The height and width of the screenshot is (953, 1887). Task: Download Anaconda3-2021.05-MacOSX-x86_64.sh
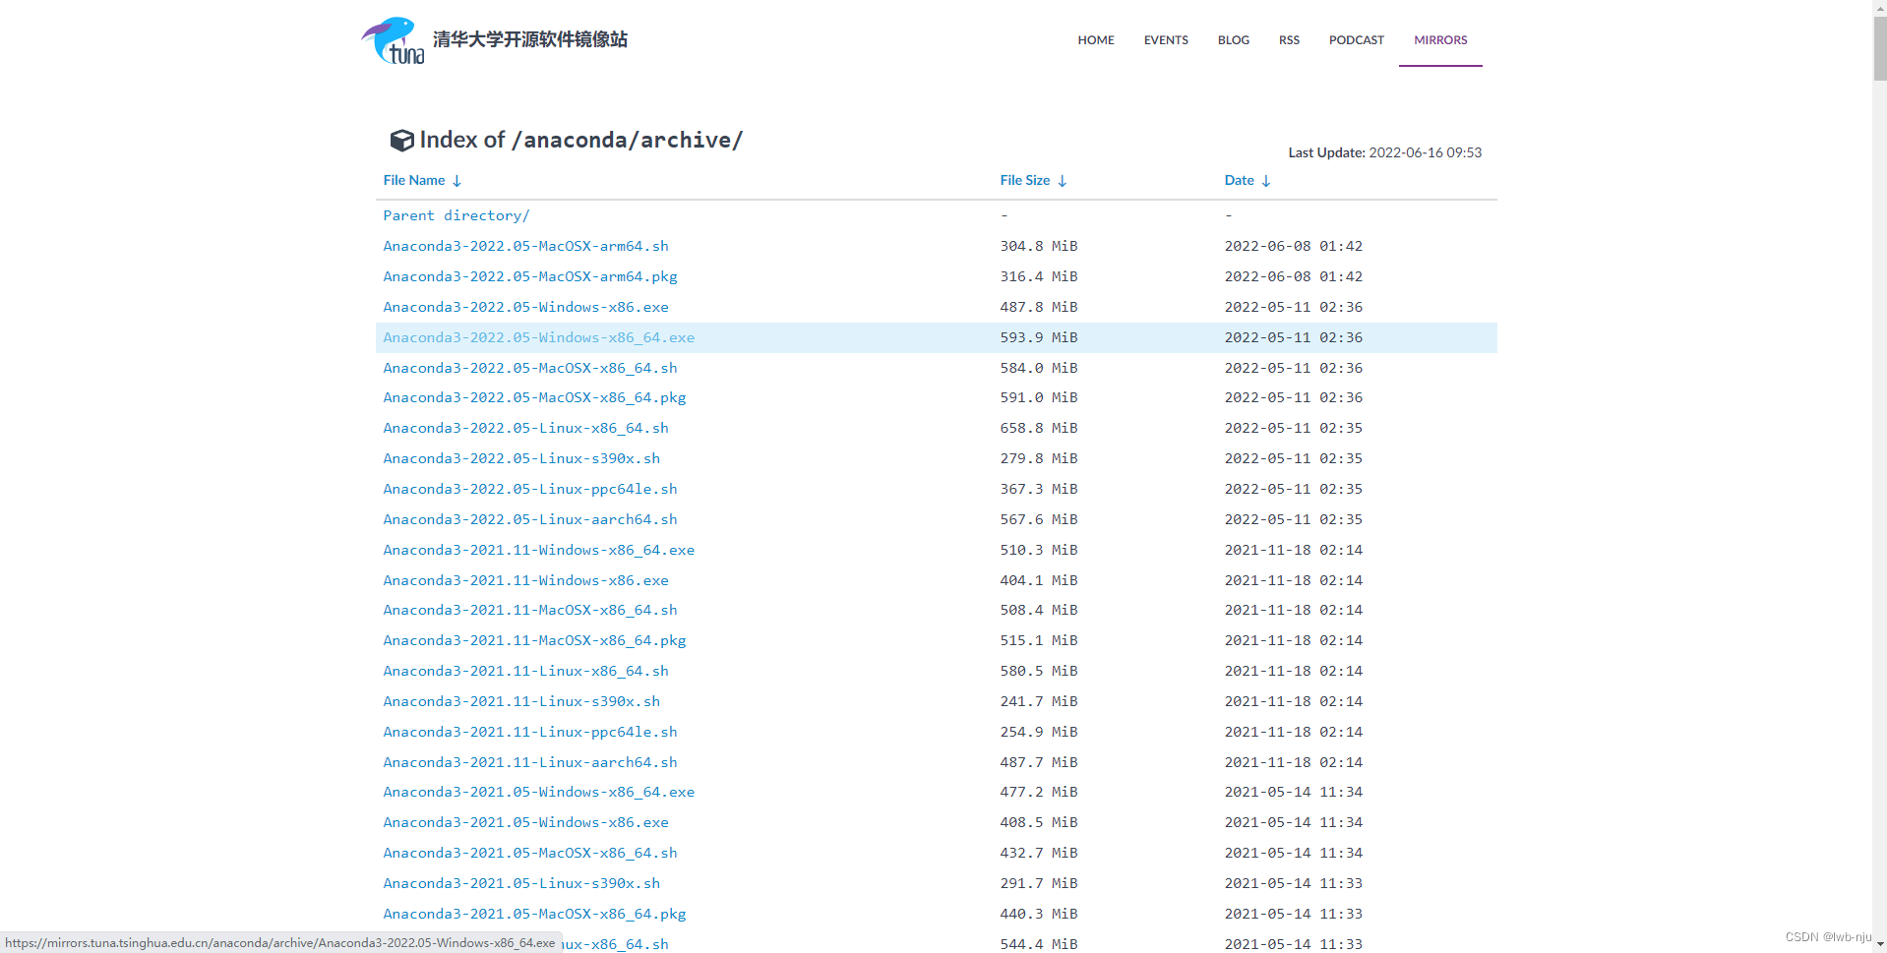click(x=530, y=853)
